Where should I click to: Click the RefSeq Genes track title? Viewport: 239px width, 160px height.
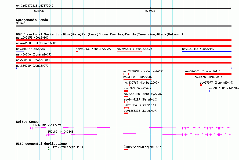(x=27, y=122)
